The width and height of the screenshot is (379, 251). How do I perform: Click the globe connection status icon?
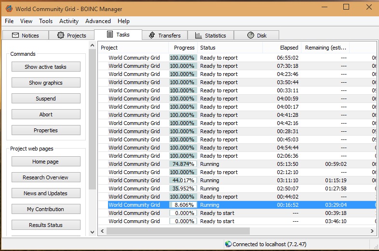click(228, 244)
